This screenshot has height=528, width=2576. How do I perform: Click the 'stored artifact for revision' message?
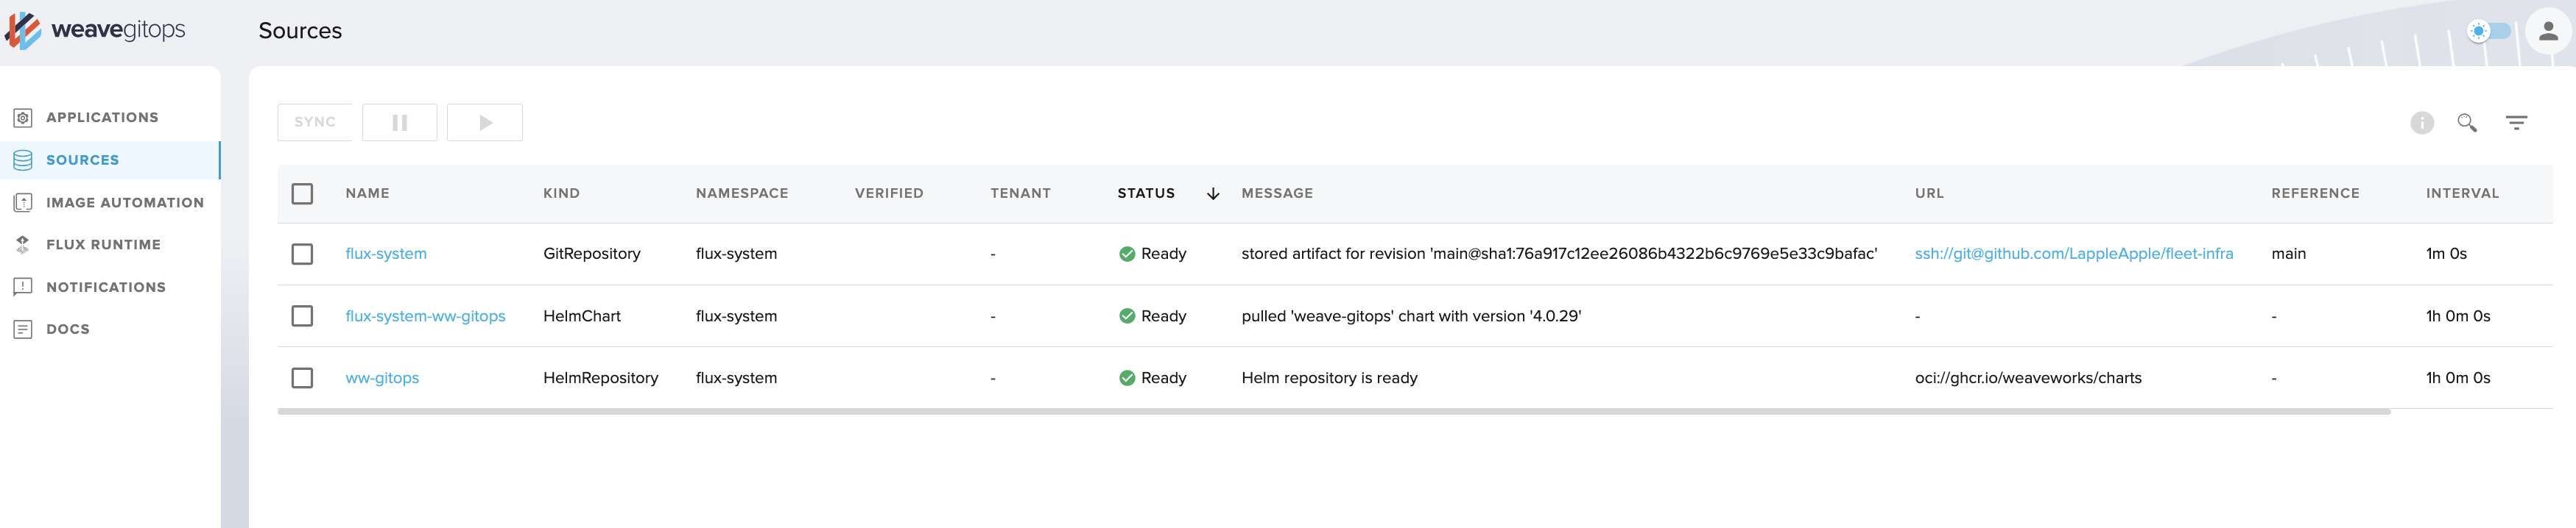point(1559,254)
